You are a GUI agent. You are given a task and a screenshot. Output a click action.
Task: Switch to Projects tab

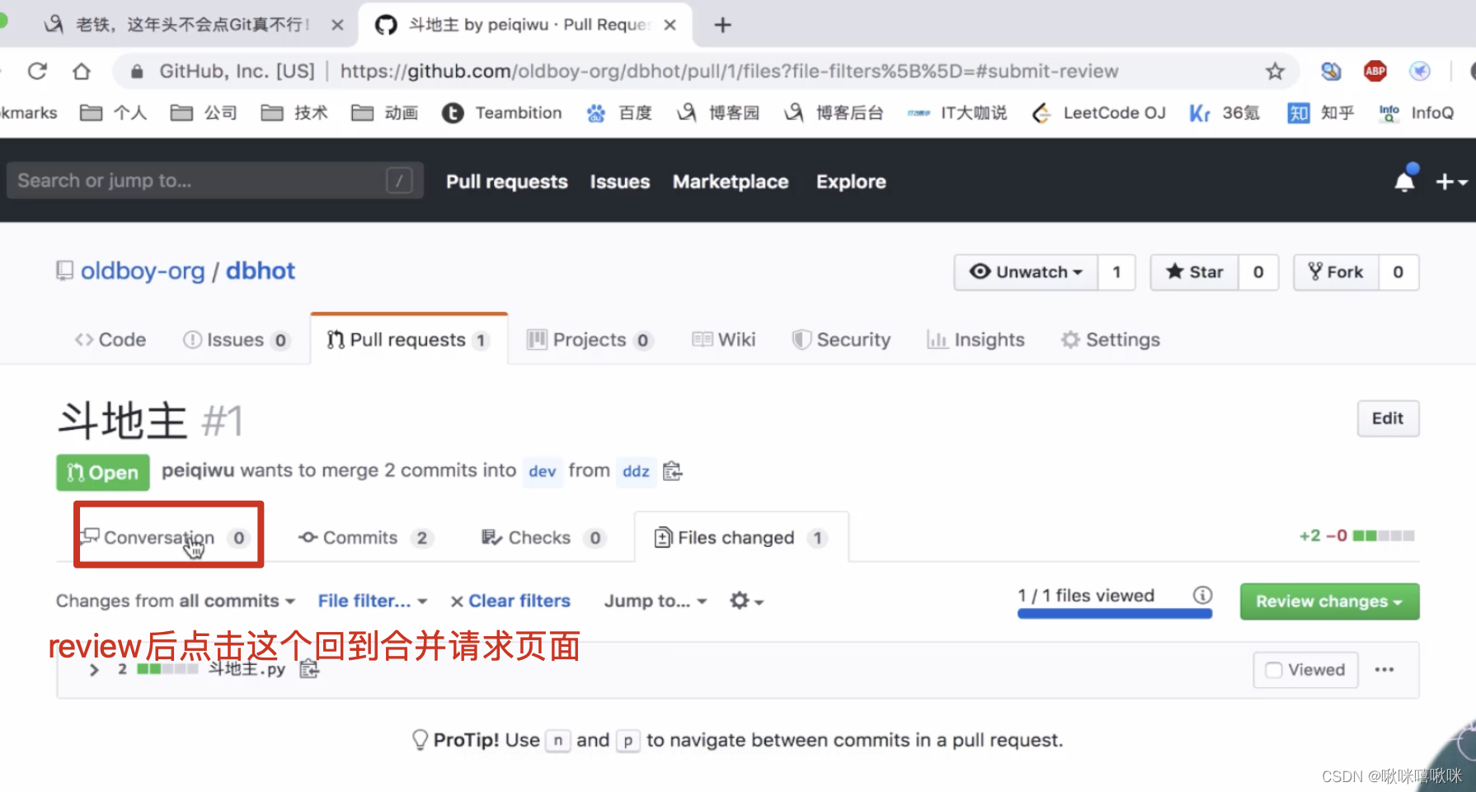(x=590, y=340)
